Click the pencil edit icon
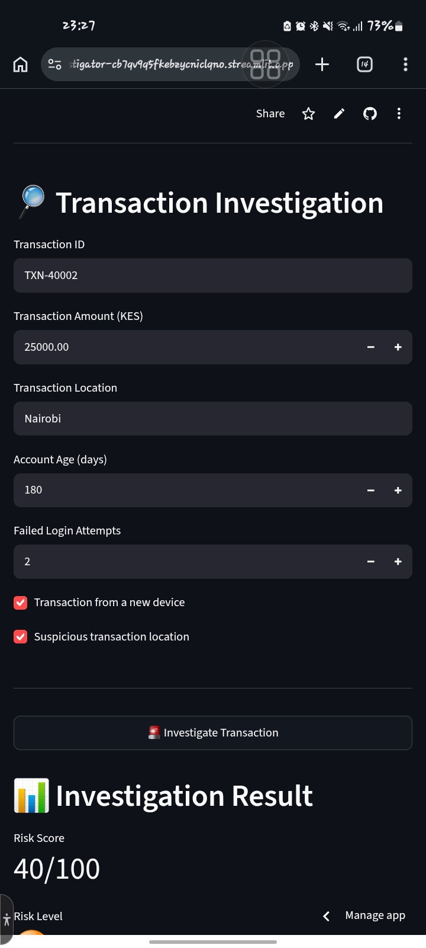The width and height of the screenshot is (426, 948). click(339, 114)
